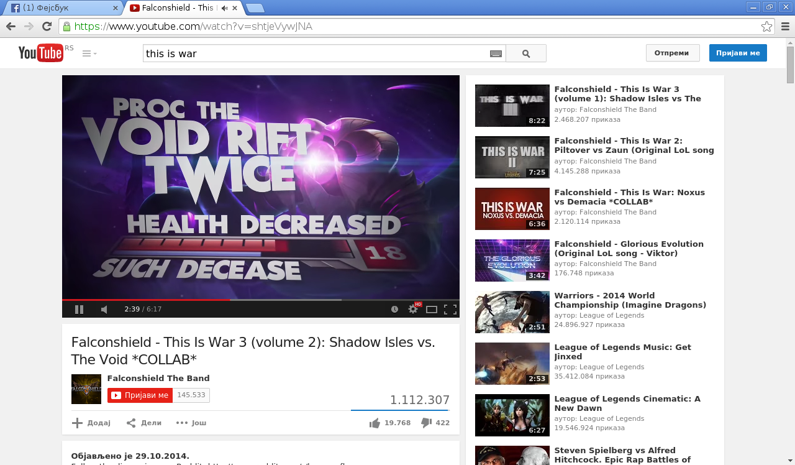Screen dimensions: 795x465
Task: Pause the video playback
Action: click(x=79, y=309)
